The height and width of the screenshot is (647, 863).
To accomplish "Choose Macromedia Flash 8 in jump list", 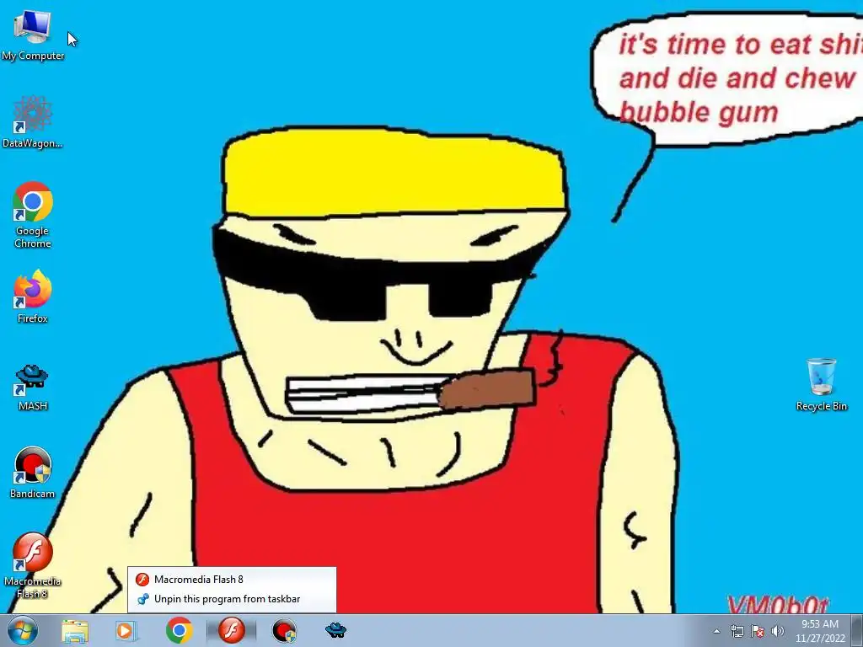I will 232,579.
